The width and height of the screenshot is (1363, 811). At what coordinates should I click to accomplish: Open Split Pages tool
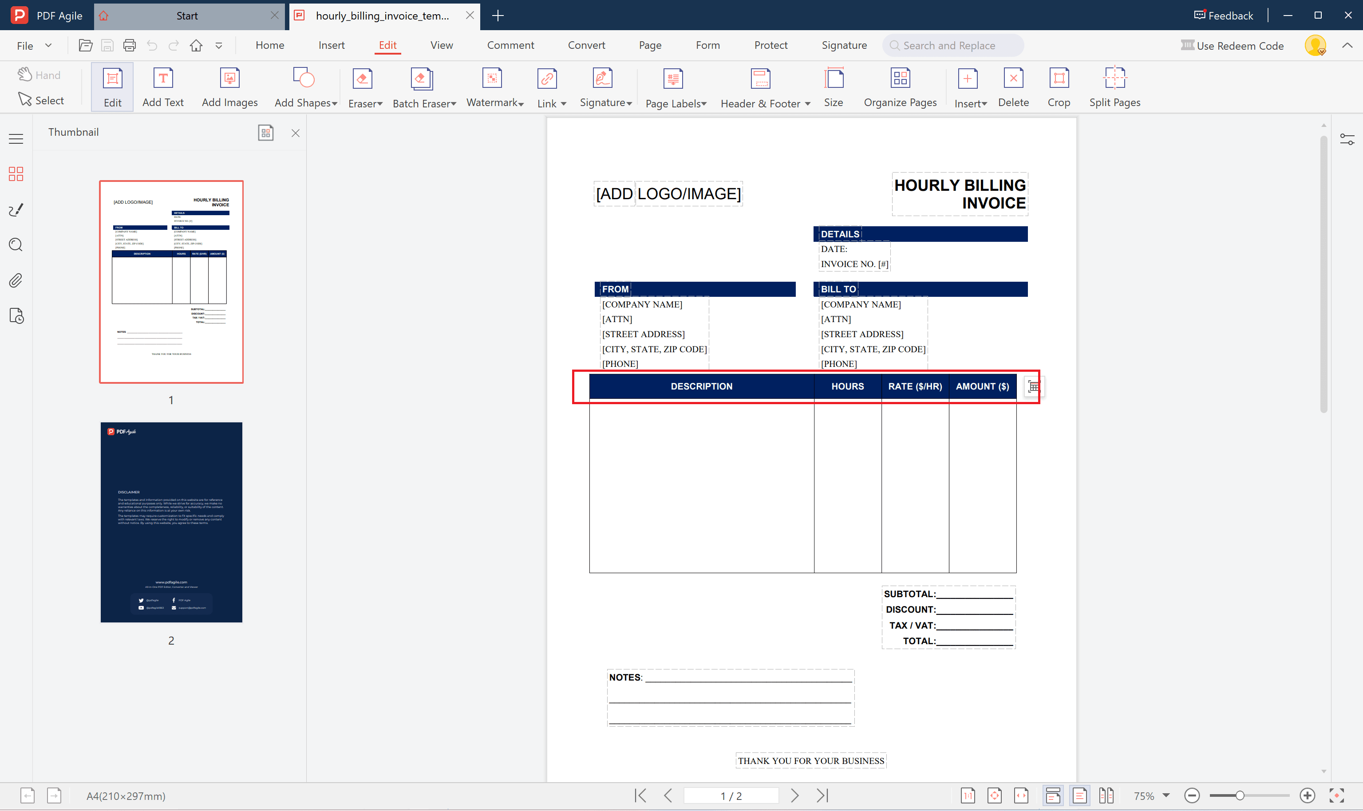tap(1114, 87)
